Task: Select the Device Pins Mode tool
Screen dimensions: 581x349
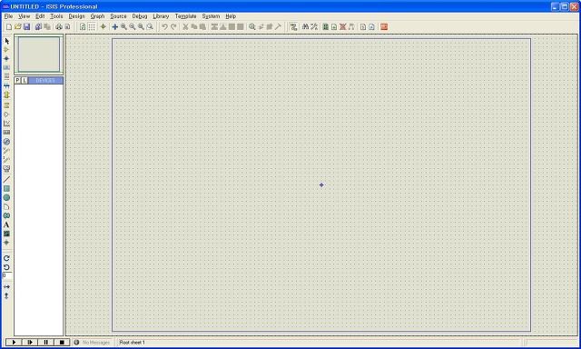Action: click(x=6, y=115)
